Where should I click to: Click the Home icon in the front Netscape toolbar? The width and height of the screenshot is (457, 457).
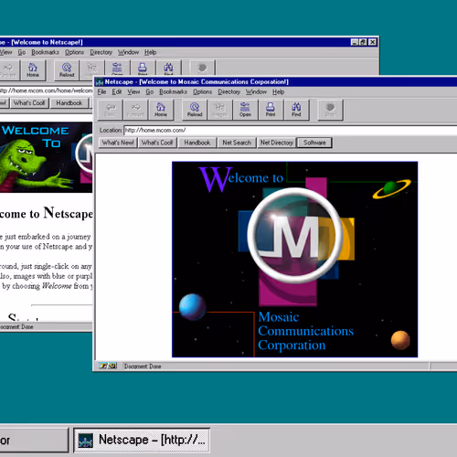tap(161, 110)
